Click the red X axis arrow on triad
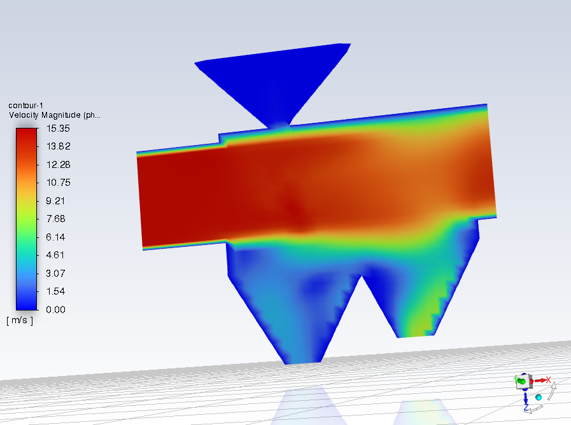 pos(542,380)
